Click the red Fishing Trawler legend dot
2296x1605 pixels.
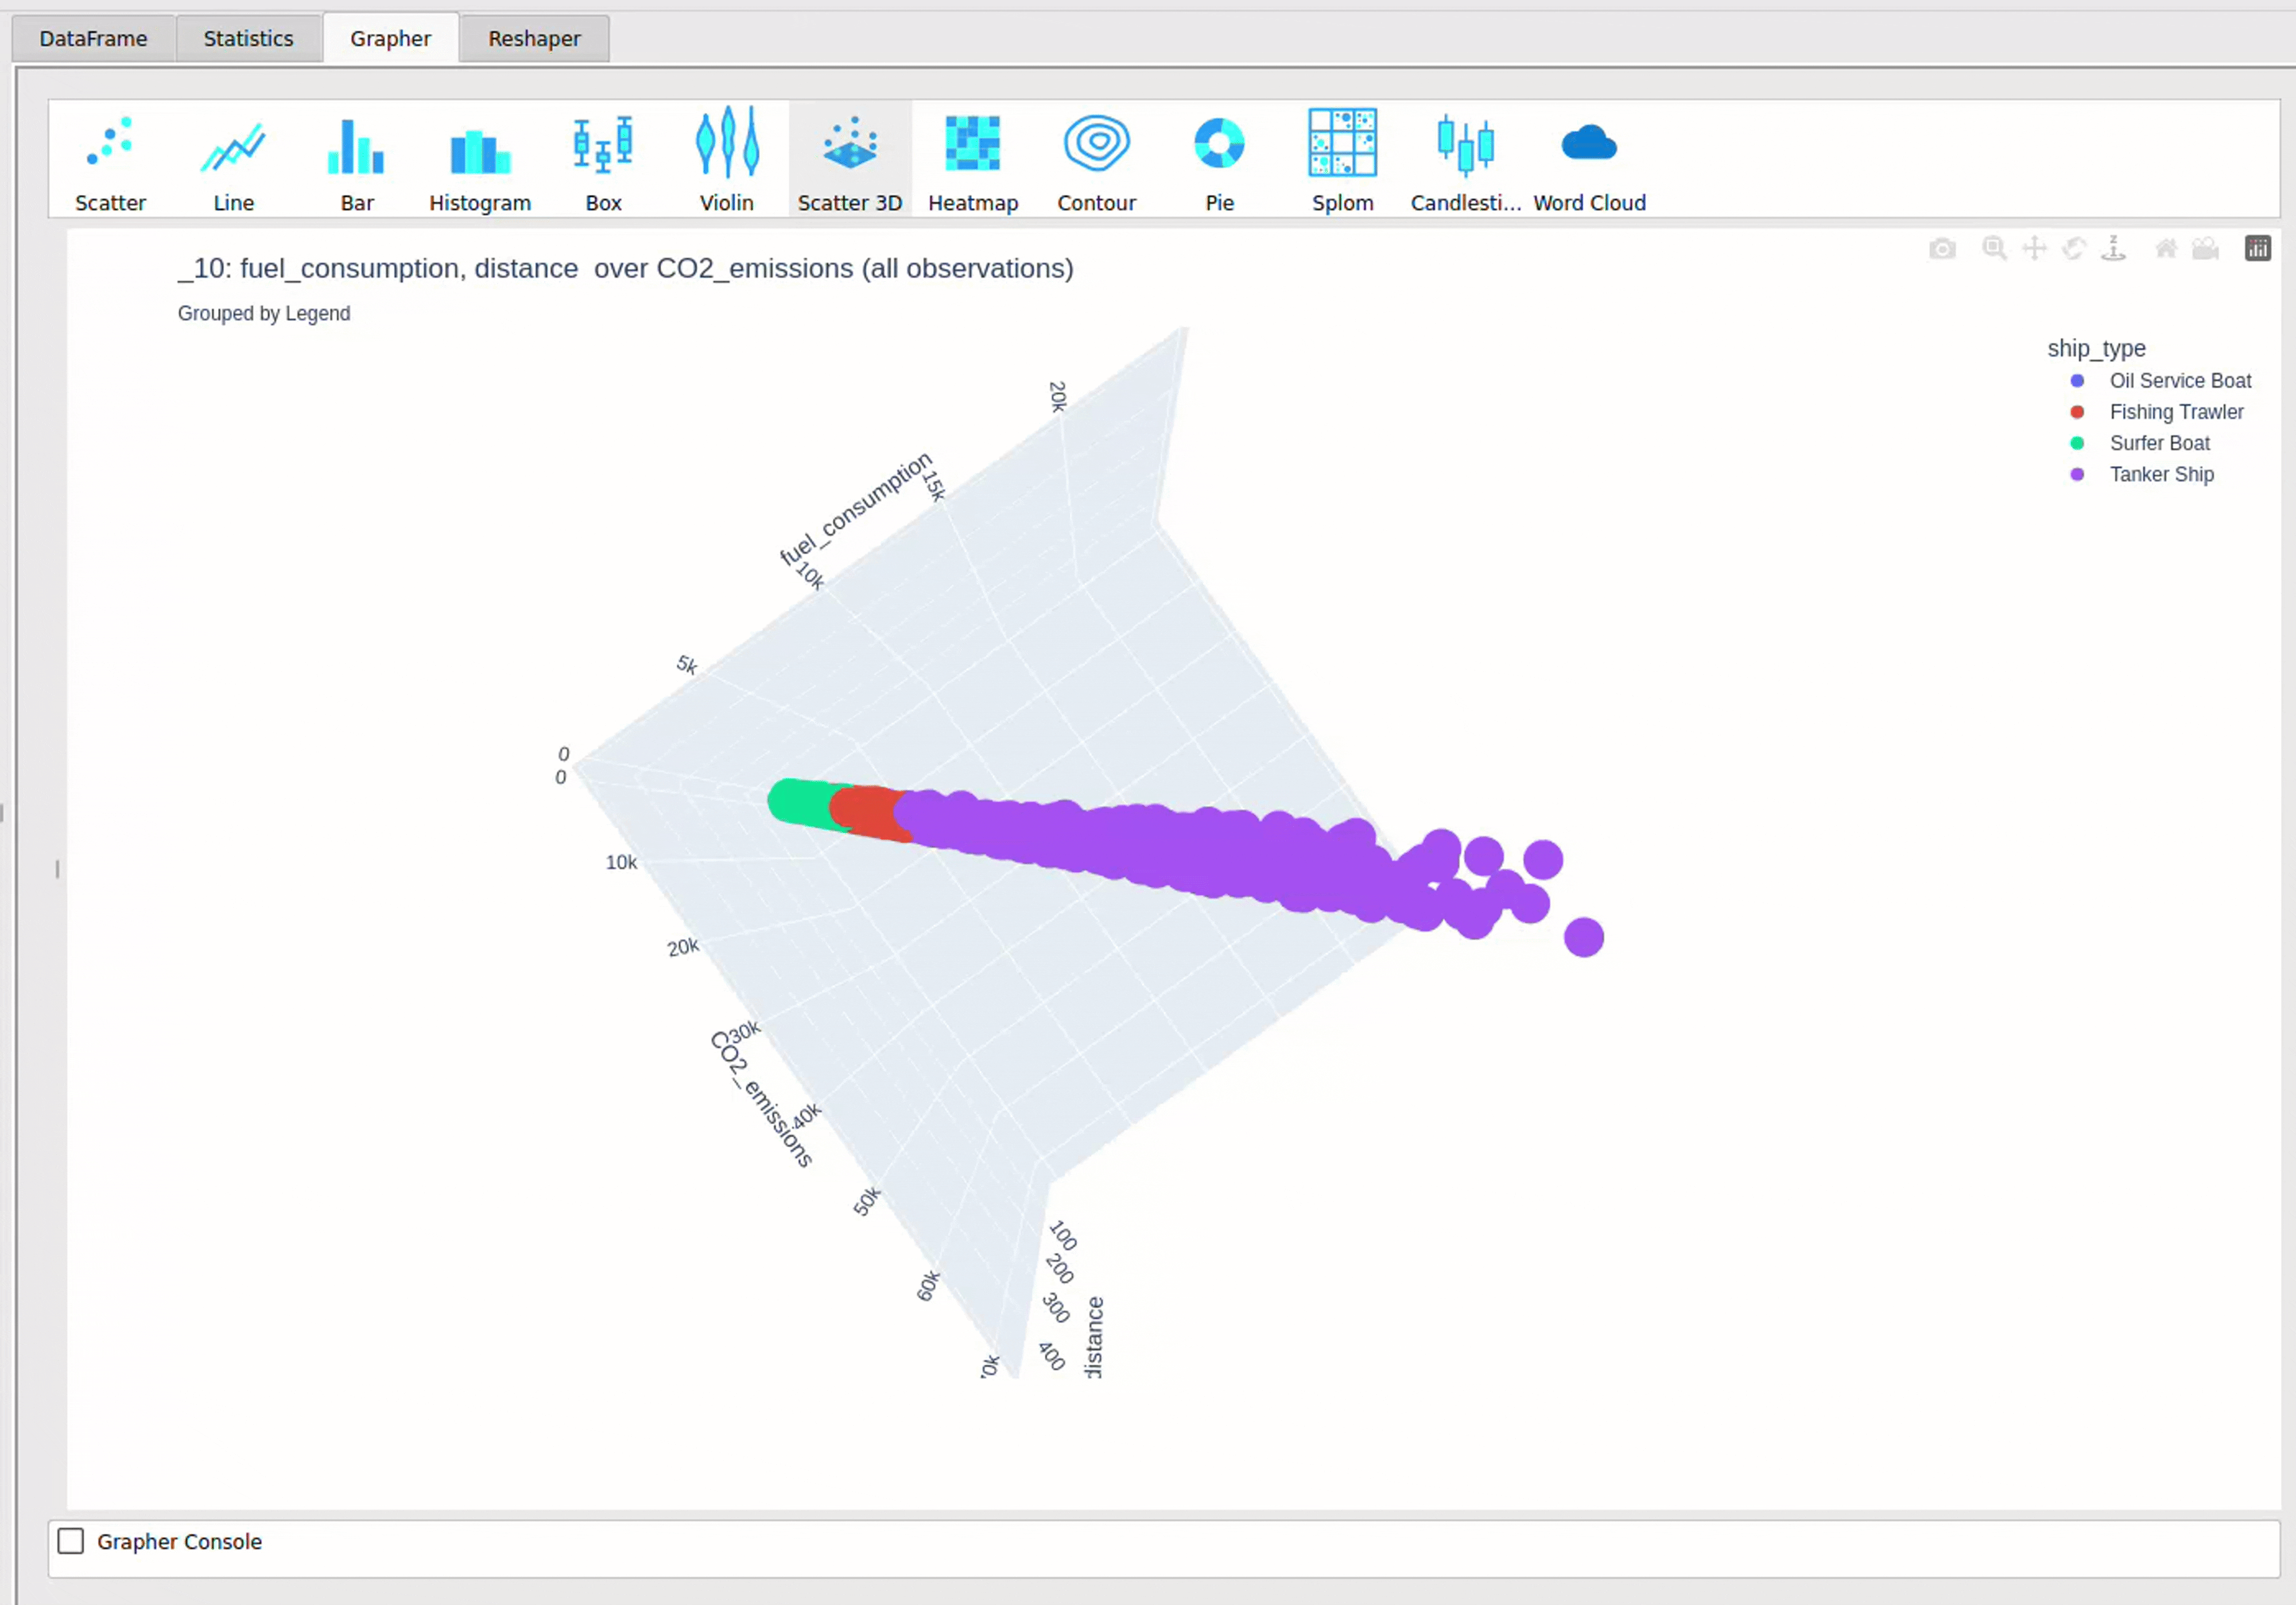click(x=2077, y=412)
